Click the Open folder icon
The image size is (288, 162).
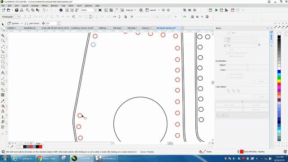[x=9, y=10]
